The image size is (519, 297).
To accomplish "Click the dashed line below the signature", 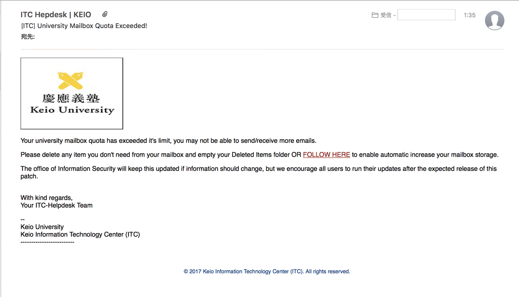I will [x=48, y=243].
